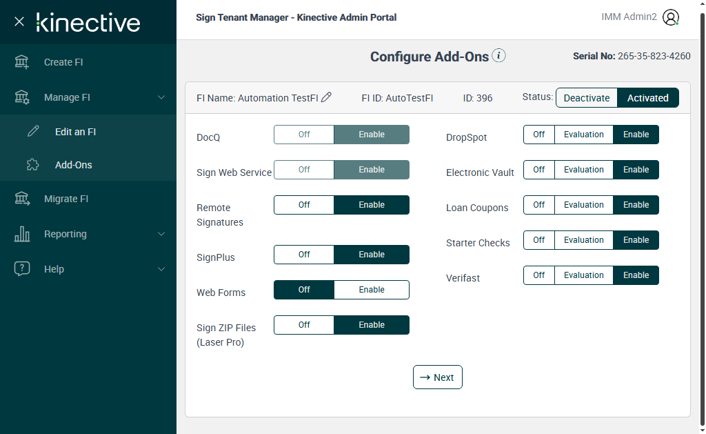Click the Edit an FI pencil icon

point(33,131)
